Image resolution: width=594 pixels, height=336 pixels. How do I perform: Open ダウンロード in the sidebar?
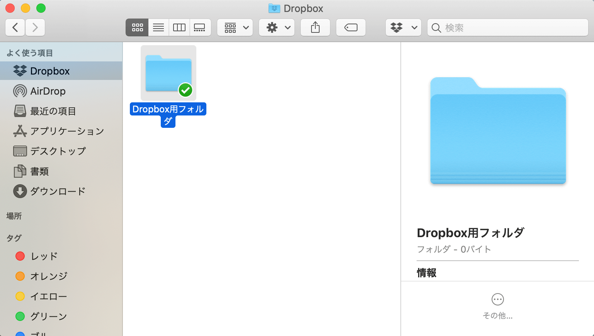(61, 191)
